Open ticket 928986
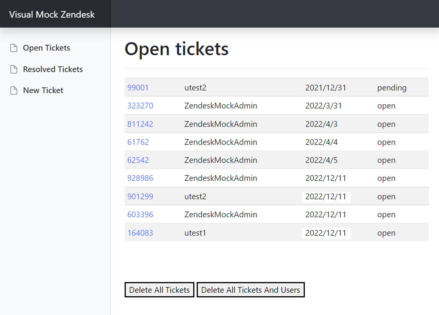This screenshot has height=315, width=439. 140,178
